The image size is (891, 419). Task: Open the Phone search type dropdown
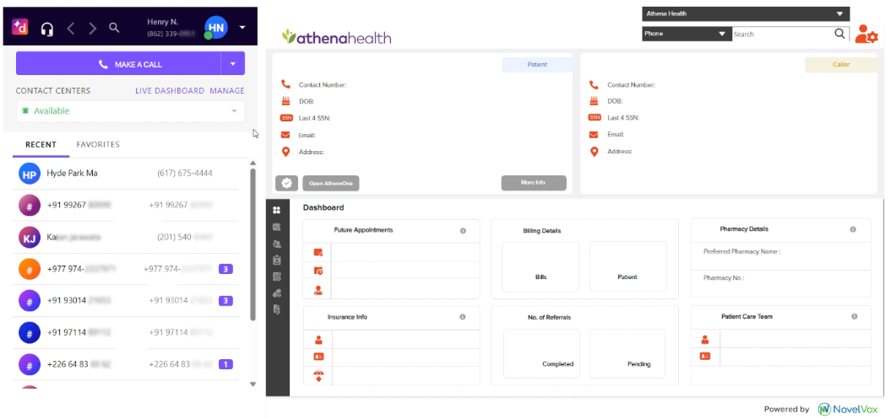[687, 34]
